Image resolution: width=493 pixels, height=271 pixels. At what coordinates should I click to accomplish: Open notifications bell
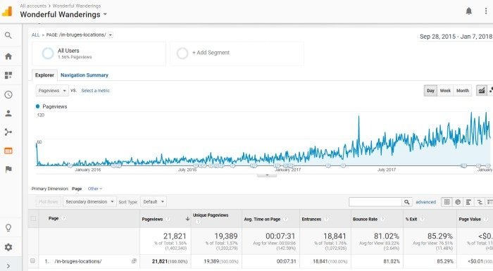(x=469, y=11)
